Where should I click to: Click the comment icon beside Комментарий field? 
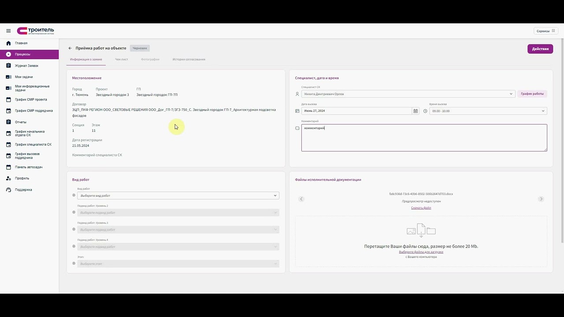click(x=297, y=128)
